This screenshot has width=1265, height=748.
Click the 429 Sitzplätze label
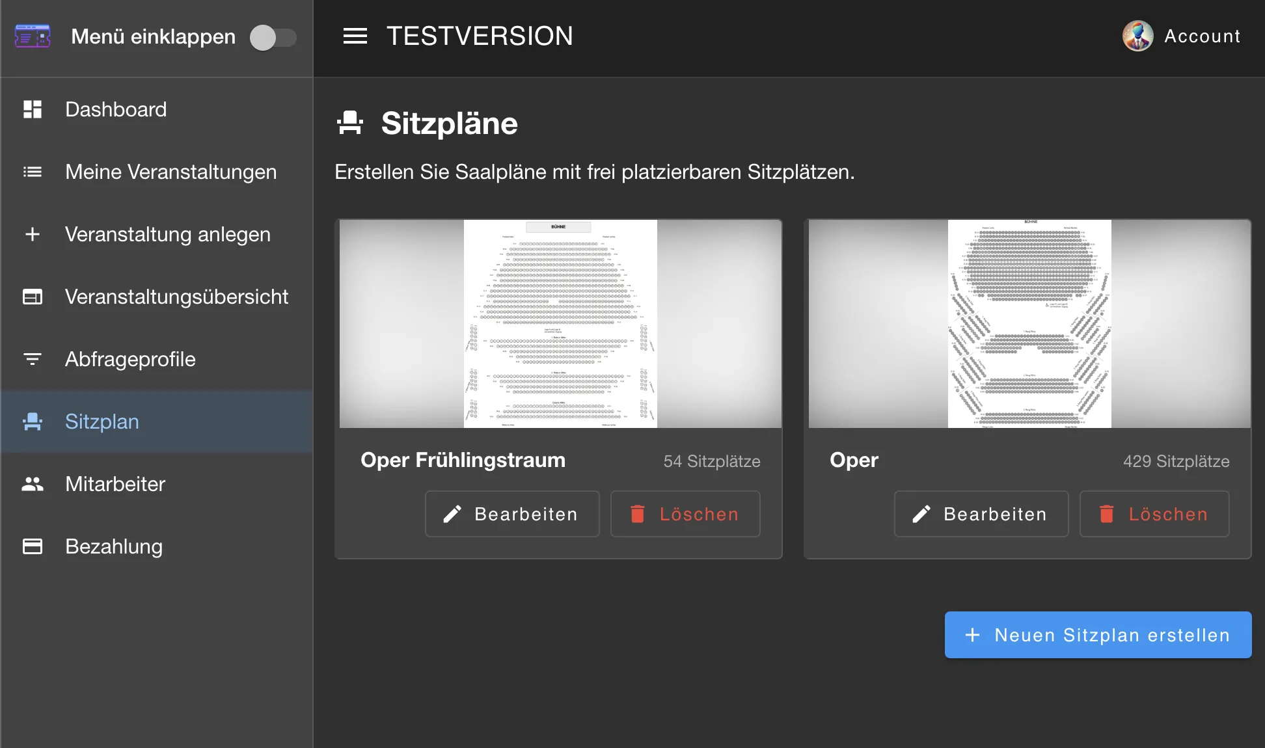[1177, 461]
